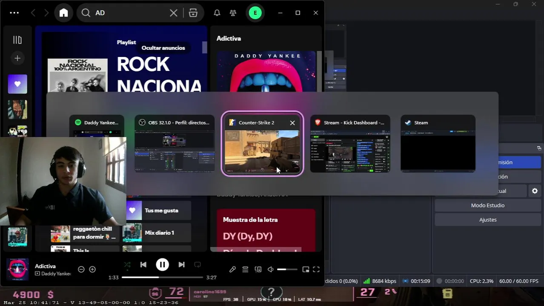544x306 pixels.
Task: Click total duration 3:27 in player
Action: click(x=212, y=278)
